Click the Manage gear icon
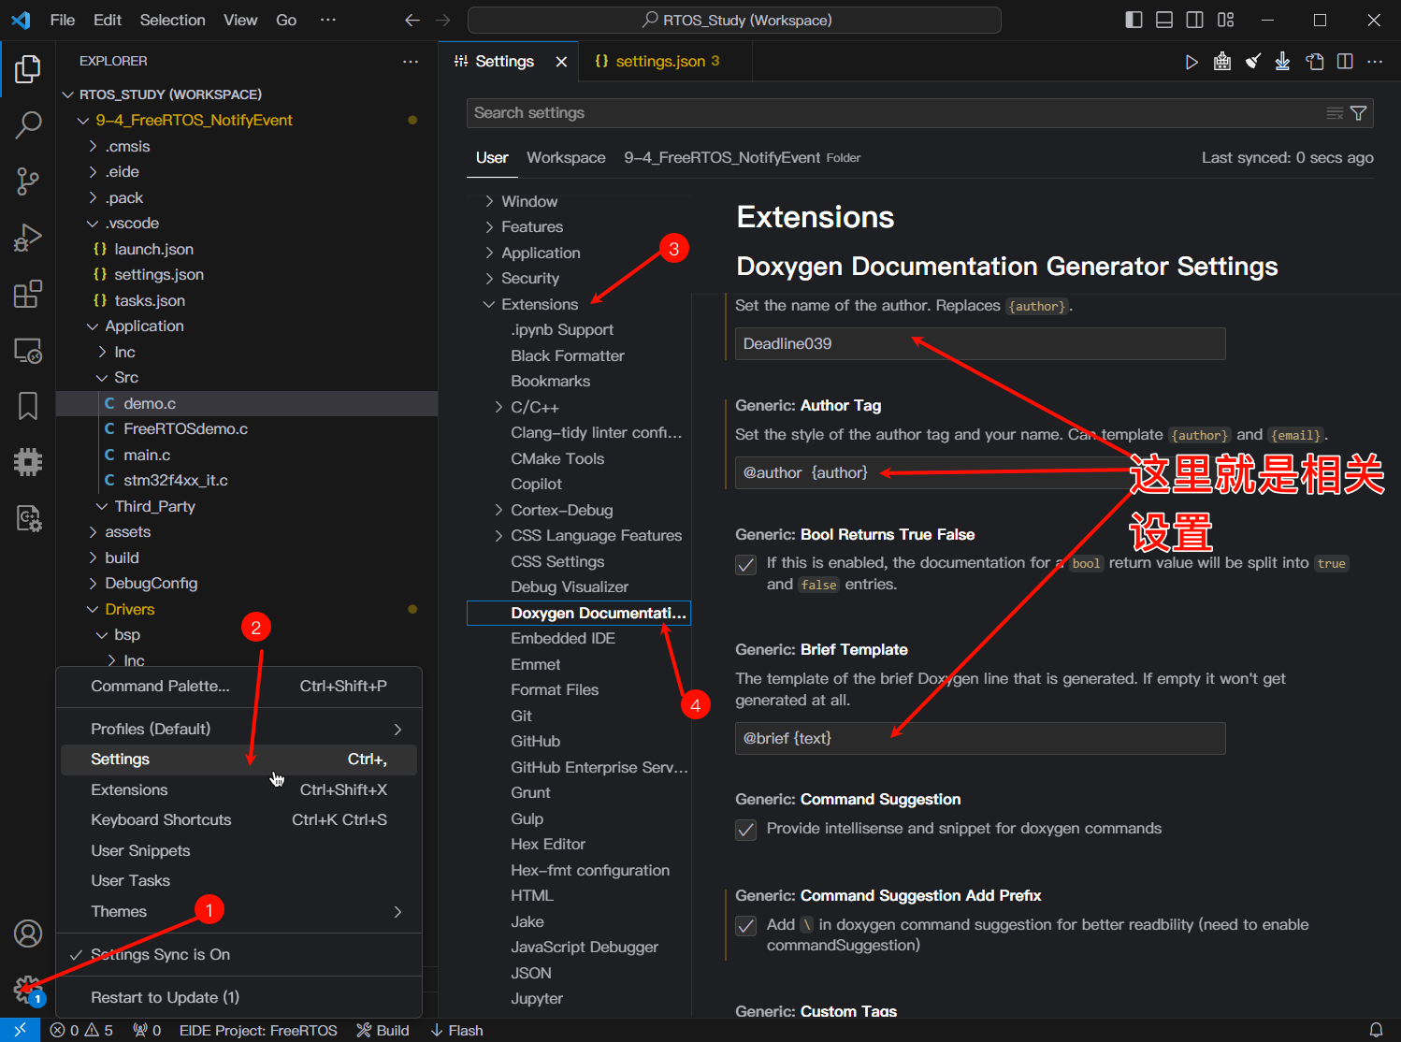 tap(27, 989)
